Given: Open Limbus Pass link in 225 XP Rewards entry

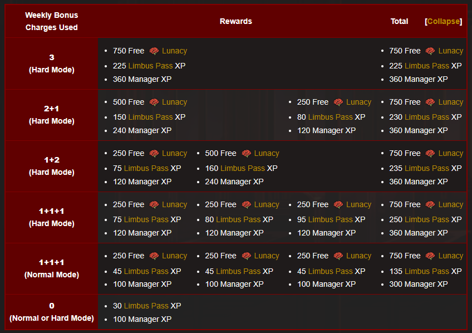Looking at the screenshot, I should click(150, 66).
